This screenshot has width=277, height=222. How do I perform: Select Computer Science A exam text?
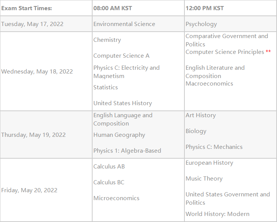click(121, 56)
